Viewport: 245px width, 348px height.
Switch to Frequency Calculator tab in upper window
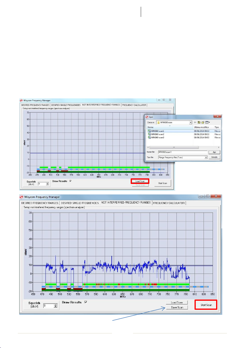tap(134, 105)
